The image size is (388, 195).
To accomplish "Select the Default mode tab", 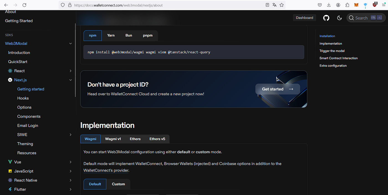I will point(95,184).
